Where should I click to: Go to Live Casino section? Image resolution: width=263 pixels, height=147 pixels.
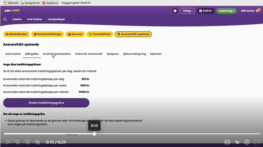(x=35, y=19)
